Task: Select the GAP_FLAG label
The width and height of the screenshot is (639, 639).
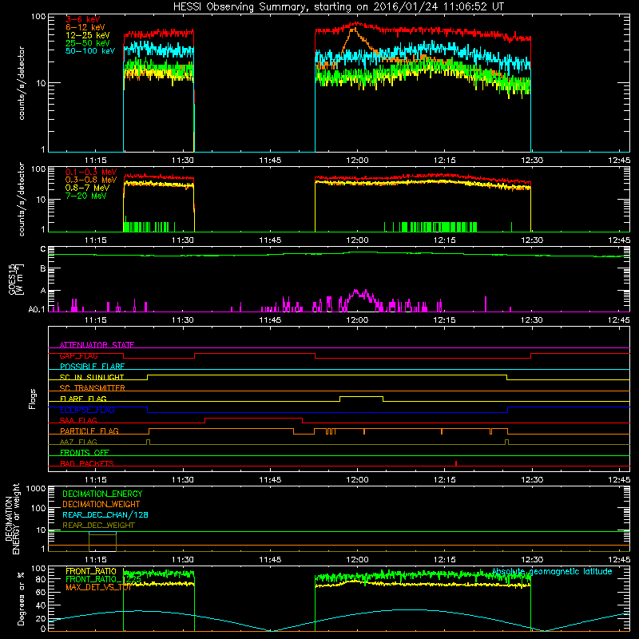Action: click(x=78, y=355)
